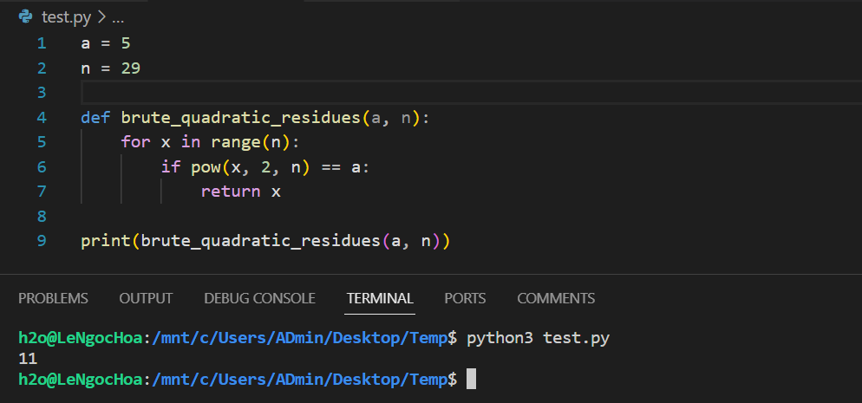Open the PORTS panel tab
This screenshot has width=862, height=403.
465,298
